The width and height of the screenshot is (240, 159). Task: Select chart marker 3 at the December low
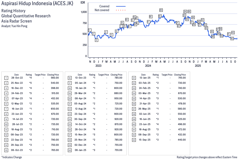click(x=96, y=40)
